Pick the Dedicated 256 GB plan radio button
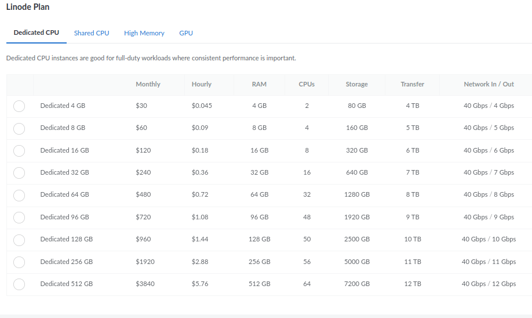Viewport: 532px width, 318px height. pos(19,262)
